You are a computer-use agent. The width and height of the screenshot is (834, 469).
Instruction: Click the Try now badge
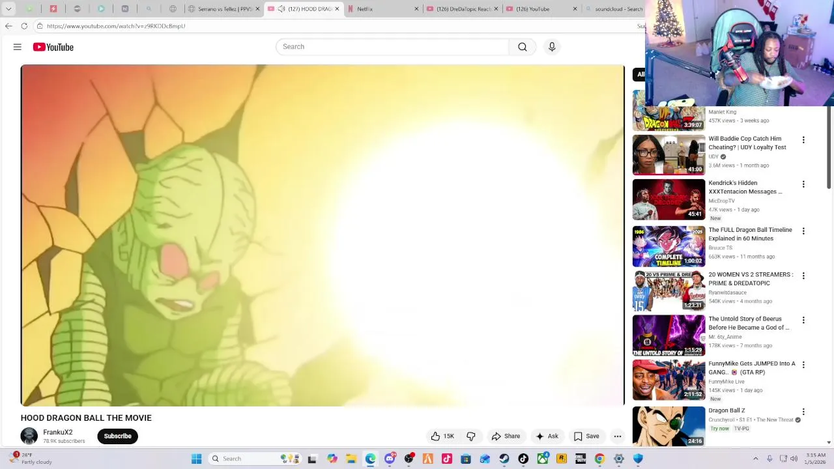coord(719,429)
